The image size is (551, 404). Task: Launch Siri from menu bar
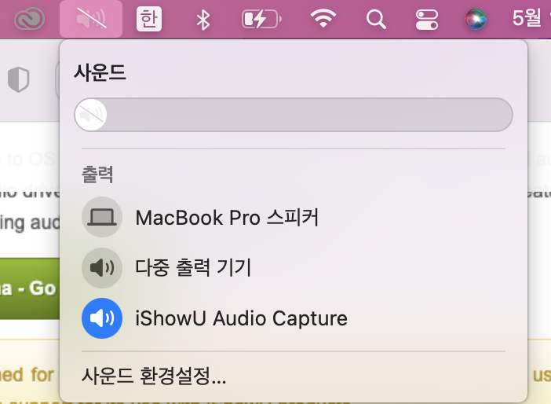476,19
